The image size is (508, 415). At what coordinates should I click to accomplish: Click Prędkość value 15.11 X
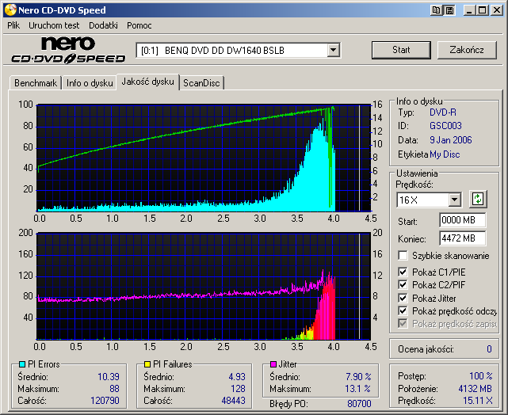click(x=478, y=401)
